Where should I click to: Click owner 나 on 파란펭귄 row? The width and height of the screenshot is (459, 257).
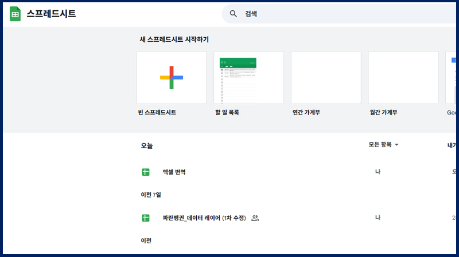click(x=378, y=218)
